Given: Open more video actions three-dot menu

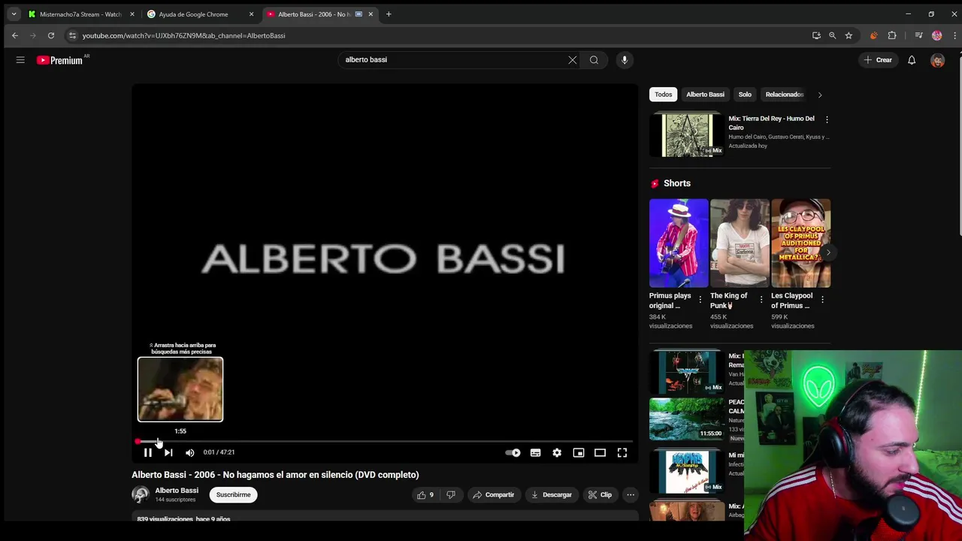Looking at the screenshot, I should point(631,495).
